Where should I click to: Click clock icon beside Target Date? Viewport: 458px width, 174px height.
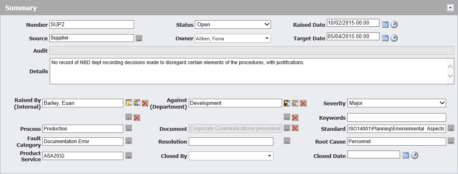(x=394, y=38)
